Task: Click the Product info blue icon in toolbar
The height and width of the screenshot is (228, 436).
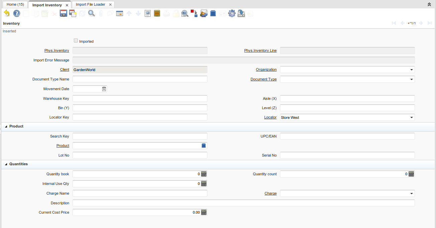Action: [x=213, y=13]
